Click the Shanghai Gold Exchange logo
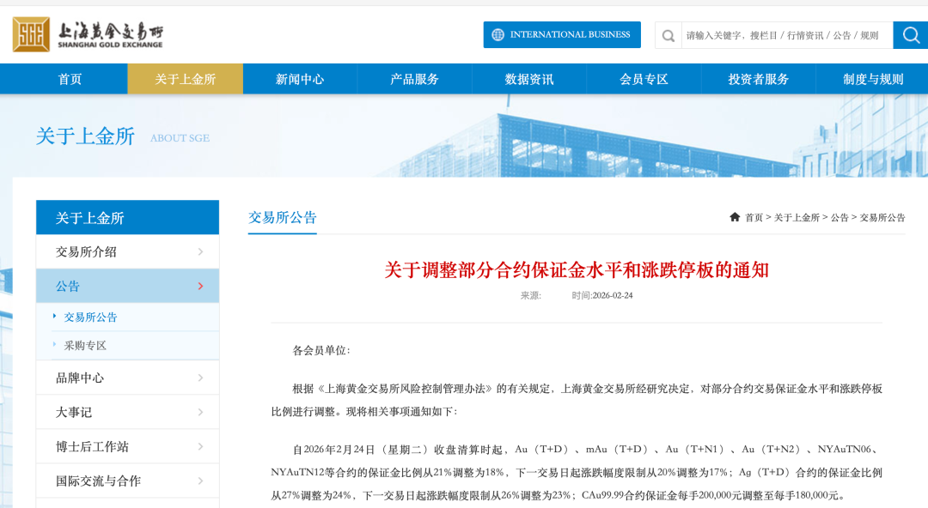Screen dimensions: 928x508 coord(86,34)
